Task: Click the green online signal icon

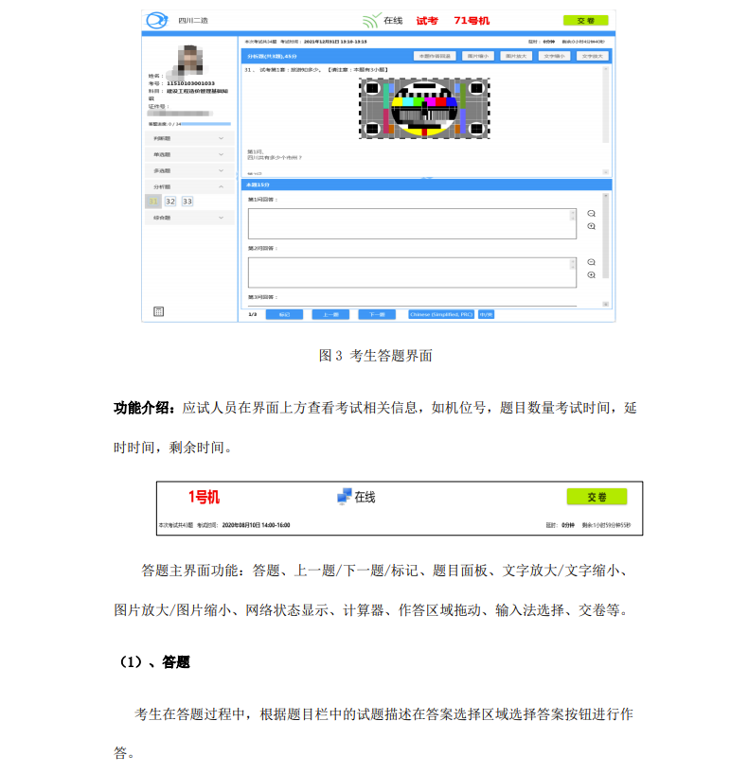Action: click(370, 20)
